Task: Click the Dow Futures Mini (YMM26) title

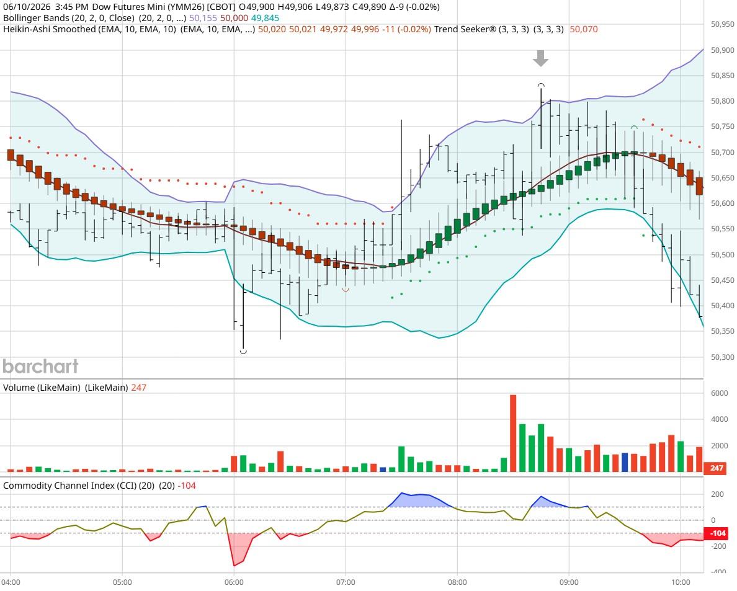Action: (x=148, y=7)
